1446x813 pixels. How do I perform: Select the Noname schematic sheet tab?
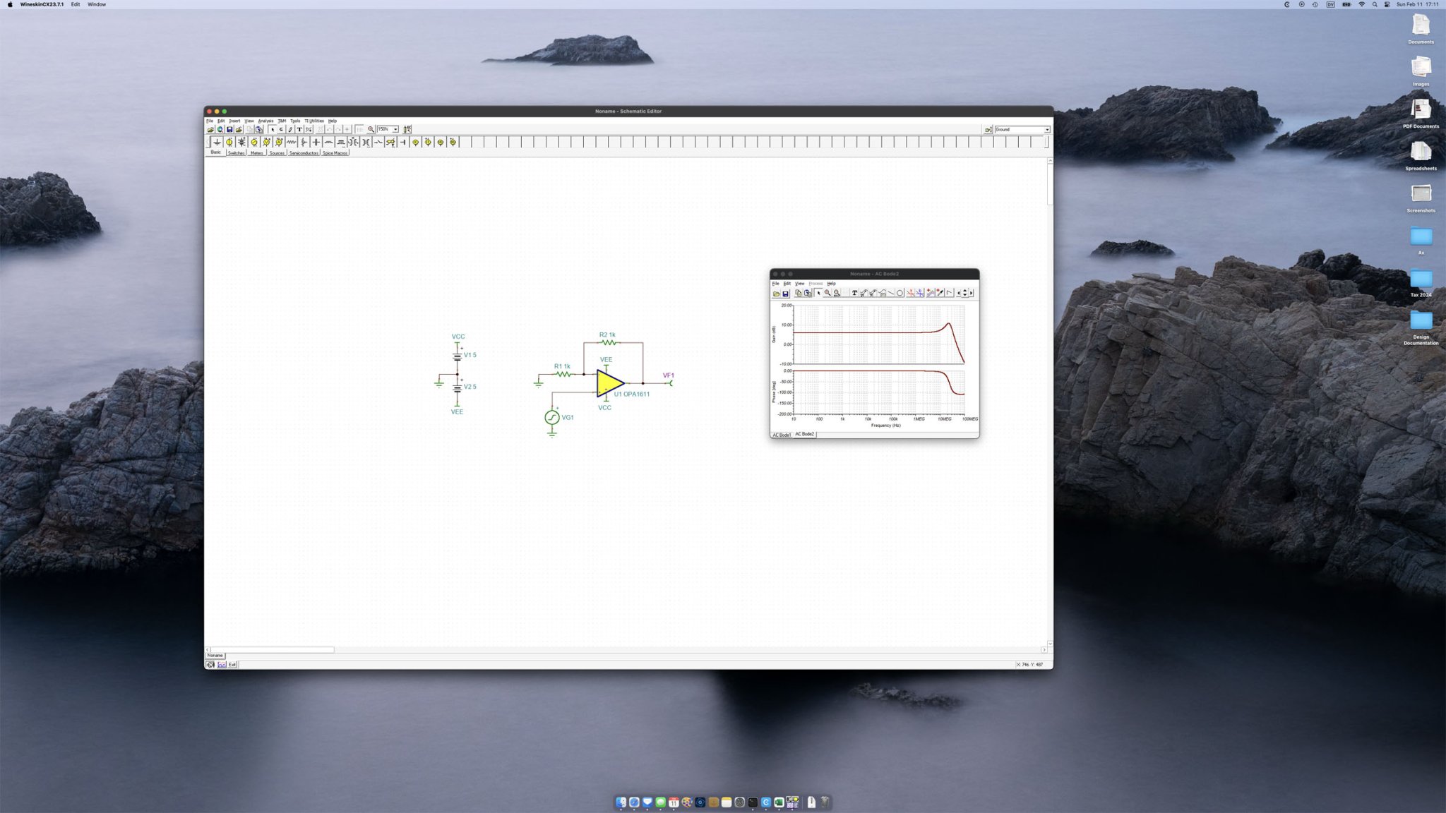215,655
